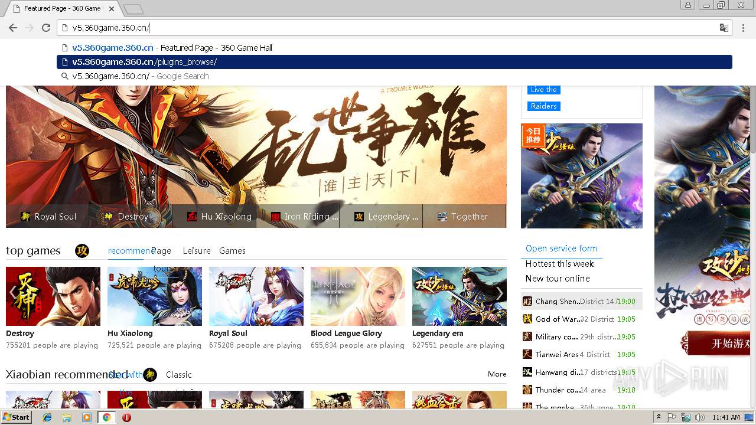Click the Thunder server row icon
This screenshot has width=756, height=425.
[527, 390]
